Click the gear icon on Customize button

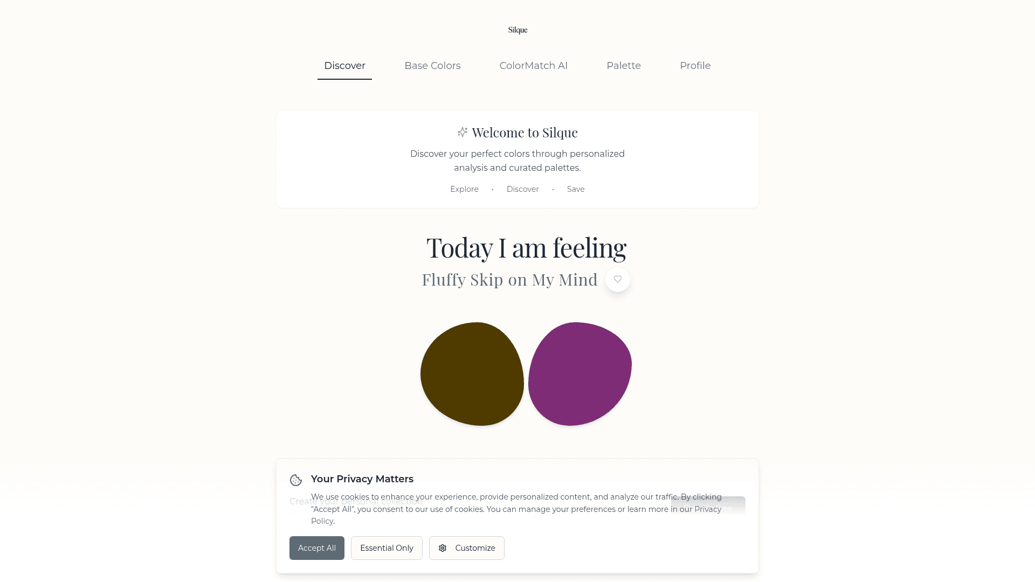coord(443,548)
